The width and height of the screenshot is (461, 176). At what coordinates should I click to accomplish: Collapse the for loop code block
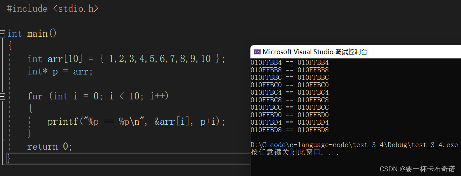(x=2, y=96)
